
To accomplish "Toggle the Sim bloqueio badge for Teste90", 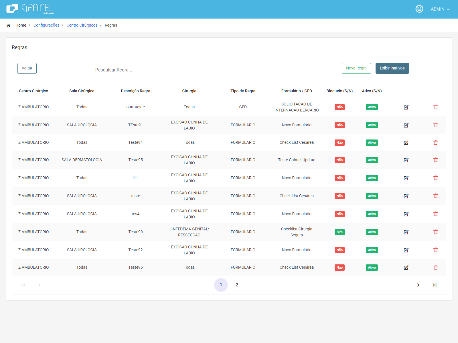I will point(339,232).
